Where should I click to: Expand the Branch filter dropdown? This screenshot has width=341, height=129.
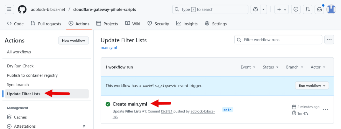click(x=294, y=67)
